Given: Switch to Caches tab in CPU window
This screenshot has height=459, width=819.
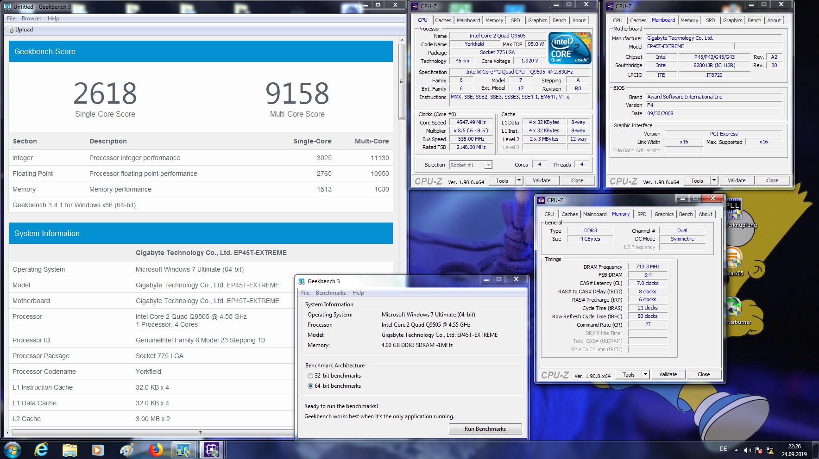Looking at the screenshot, I should [443, 20].
